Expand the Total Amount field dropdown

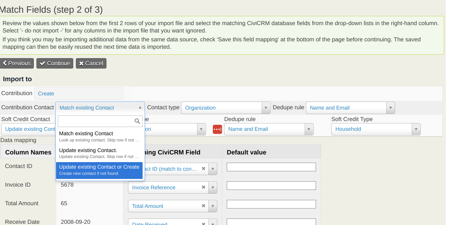coord(213,206)
